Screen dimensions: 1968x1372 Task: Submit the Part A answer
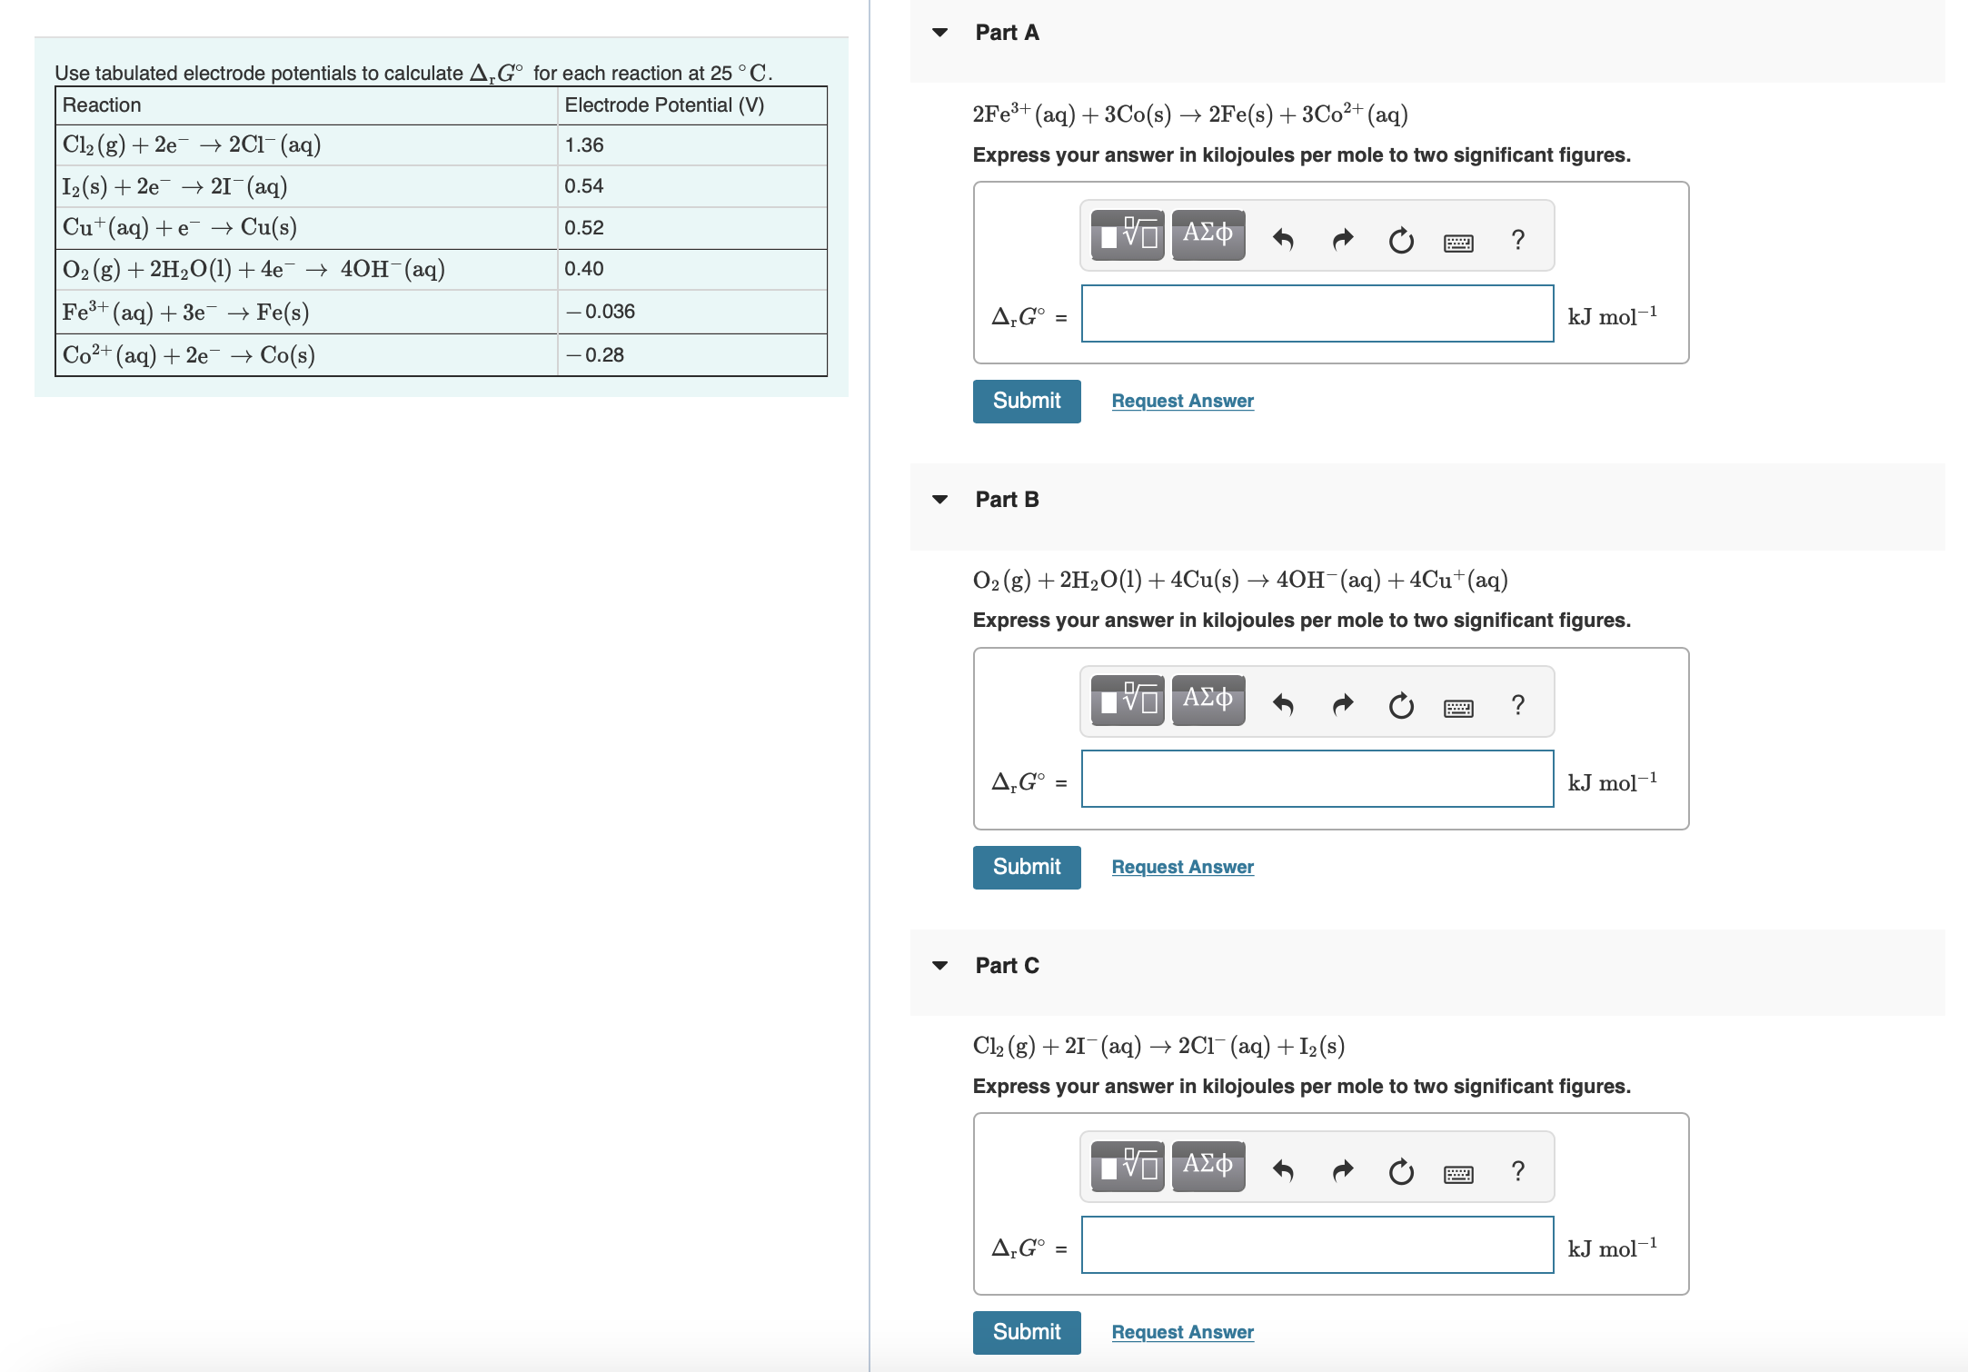pyautogui.click(x=1026, y=401)
